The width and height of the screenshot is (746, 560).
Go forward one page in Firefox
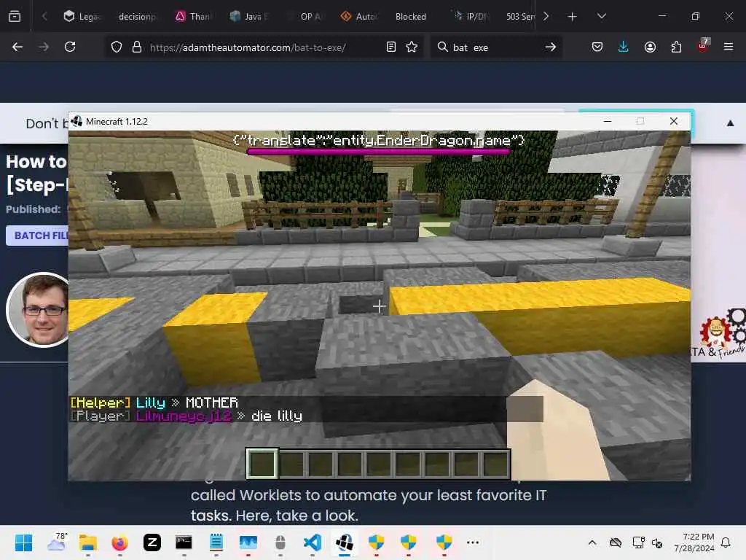tap(44, 47)
